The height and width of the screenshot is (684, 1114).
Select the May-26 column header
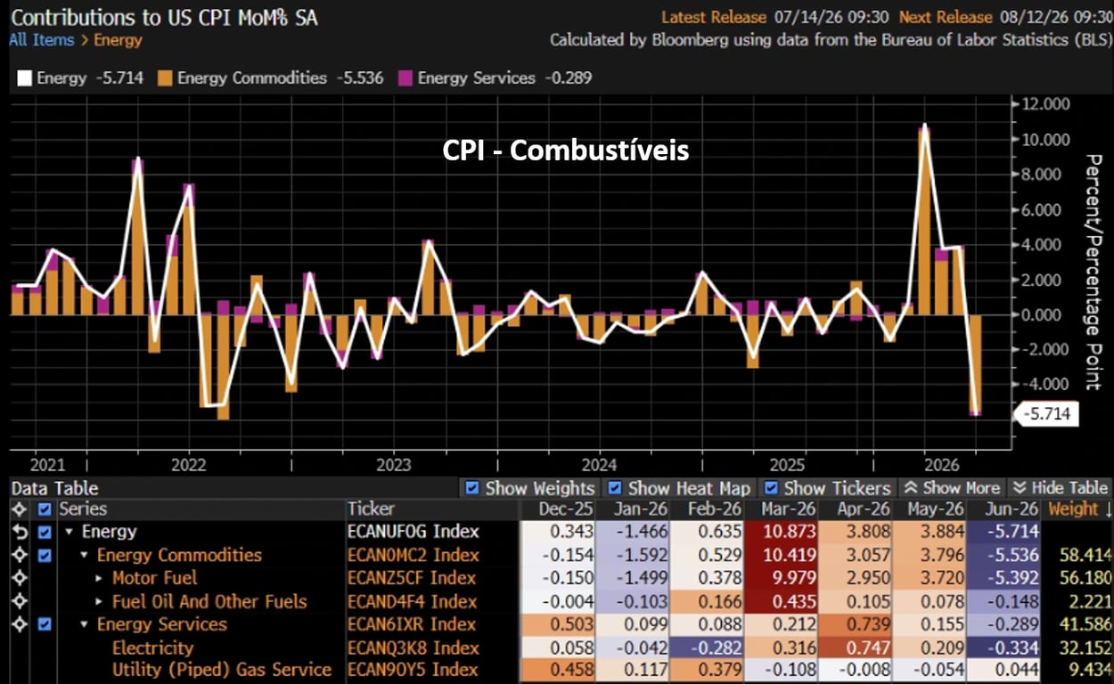[938, 509]
